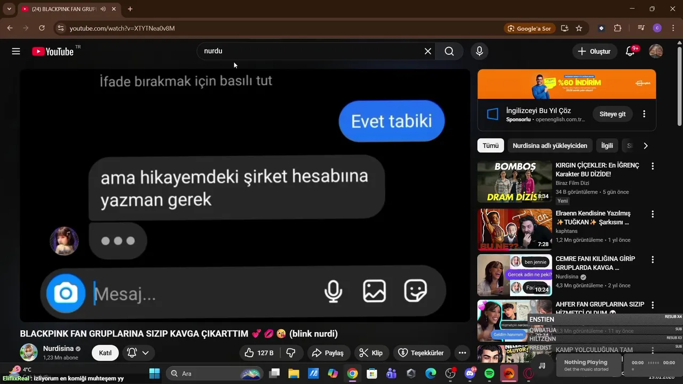Reload the current page

click(x=41, y=28)
